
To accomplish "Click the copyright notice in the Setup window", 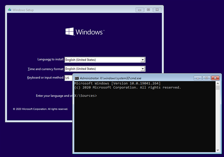I will click(40, 109).
